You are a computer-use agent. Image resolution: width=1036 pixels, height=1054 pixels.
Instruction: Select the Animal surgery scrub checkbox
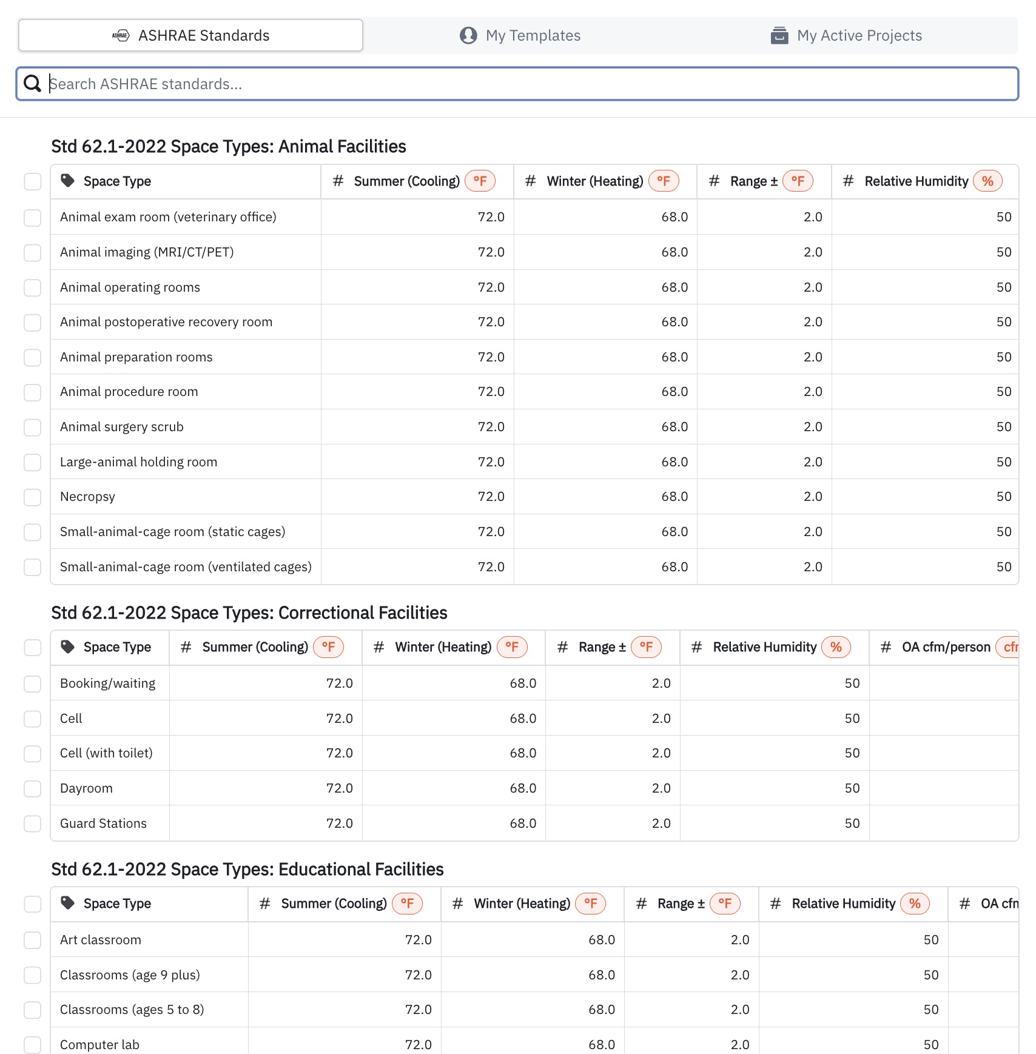[33, 427]
